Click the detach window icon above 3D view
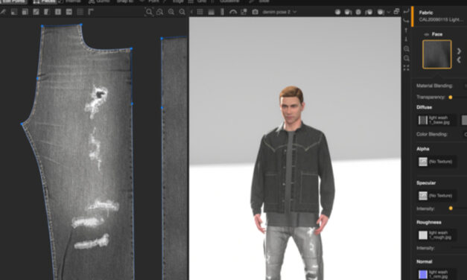The image size is (467, 280). tap(396, 12)
